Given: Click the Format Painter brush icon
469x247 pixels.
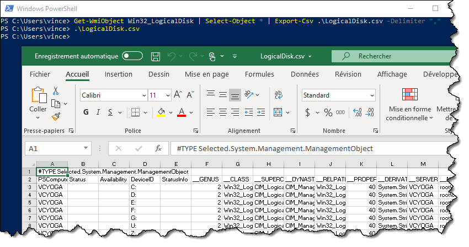Looking at the screenshot, I should 56,116.
